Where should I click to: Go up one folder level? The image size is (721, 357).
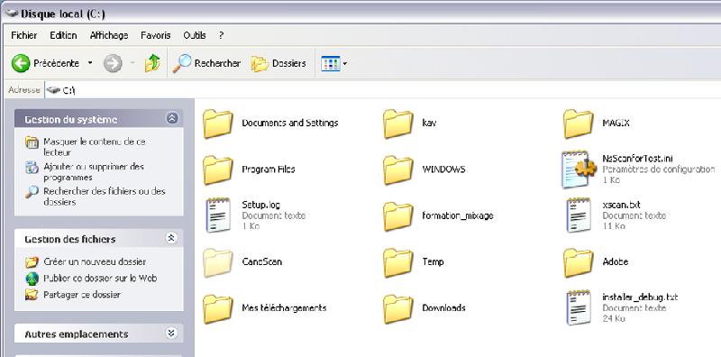(x=152, y=63)
